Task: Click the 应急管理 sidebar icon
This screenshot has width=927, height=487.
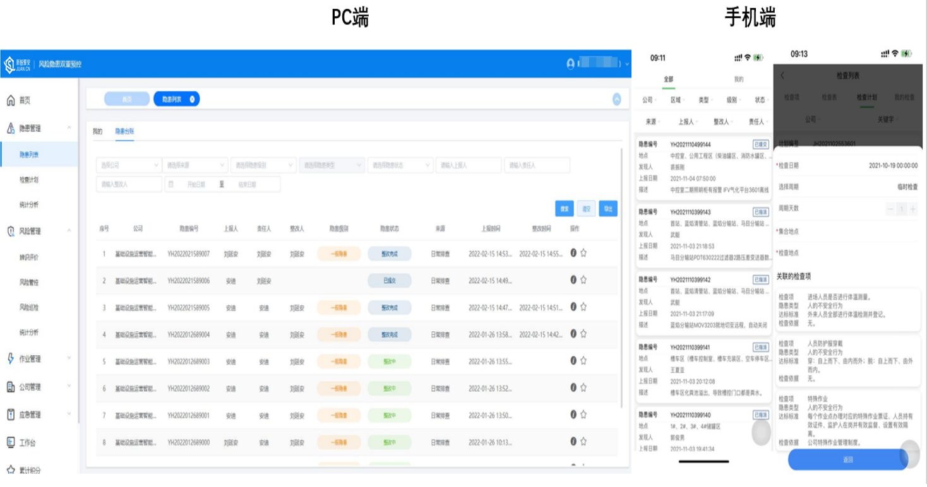Action: coord(10,414)
